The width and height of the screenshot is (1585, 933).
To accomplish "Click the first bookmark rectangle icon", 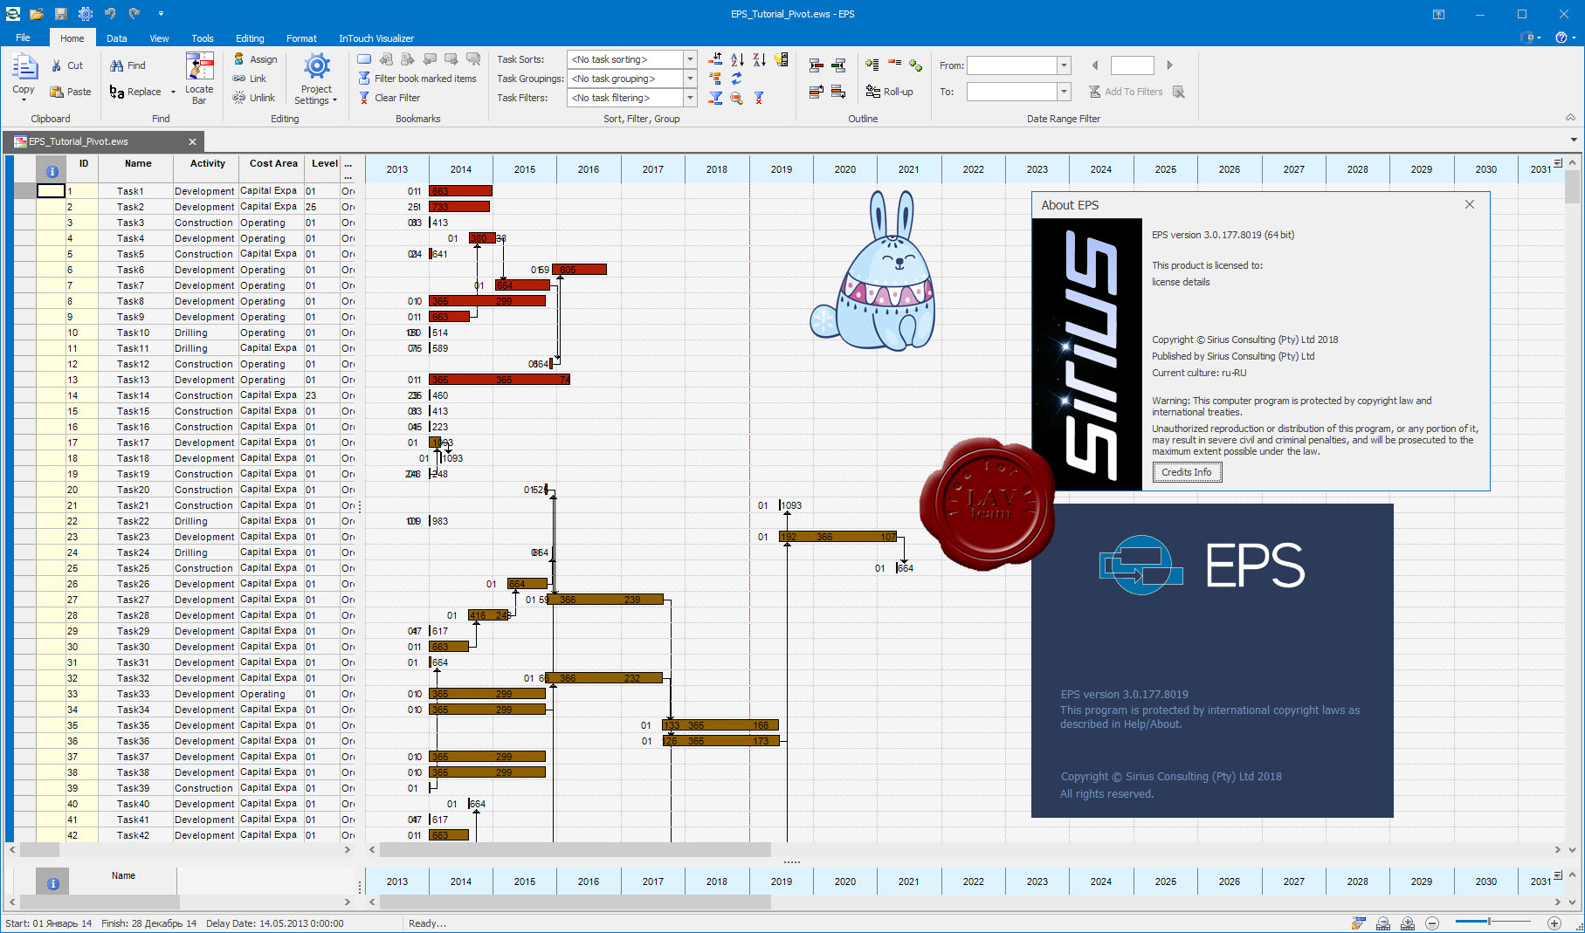I will 364,59.
